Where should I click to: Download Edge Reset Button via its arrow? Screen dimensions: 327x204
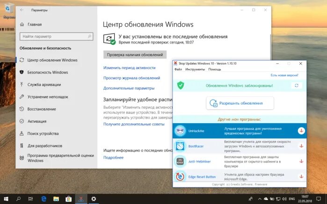[301, 176]
